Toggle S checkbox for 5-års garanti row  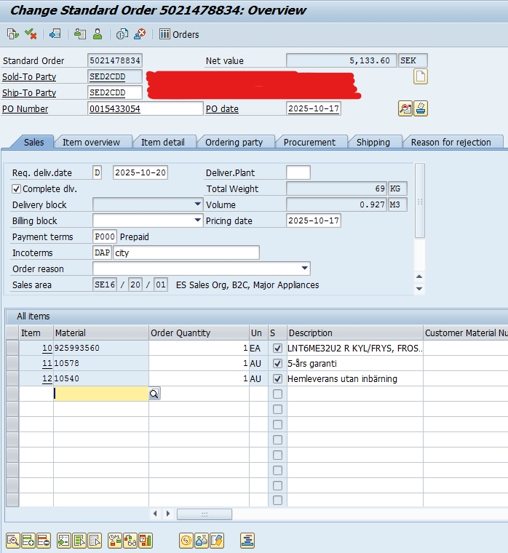pos(277,363)
